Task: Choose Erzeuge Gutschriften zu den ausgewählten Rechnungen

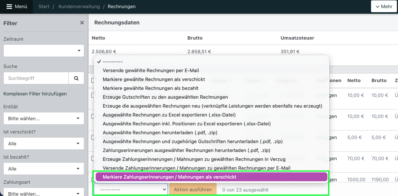Action: (x=211, y=97)
